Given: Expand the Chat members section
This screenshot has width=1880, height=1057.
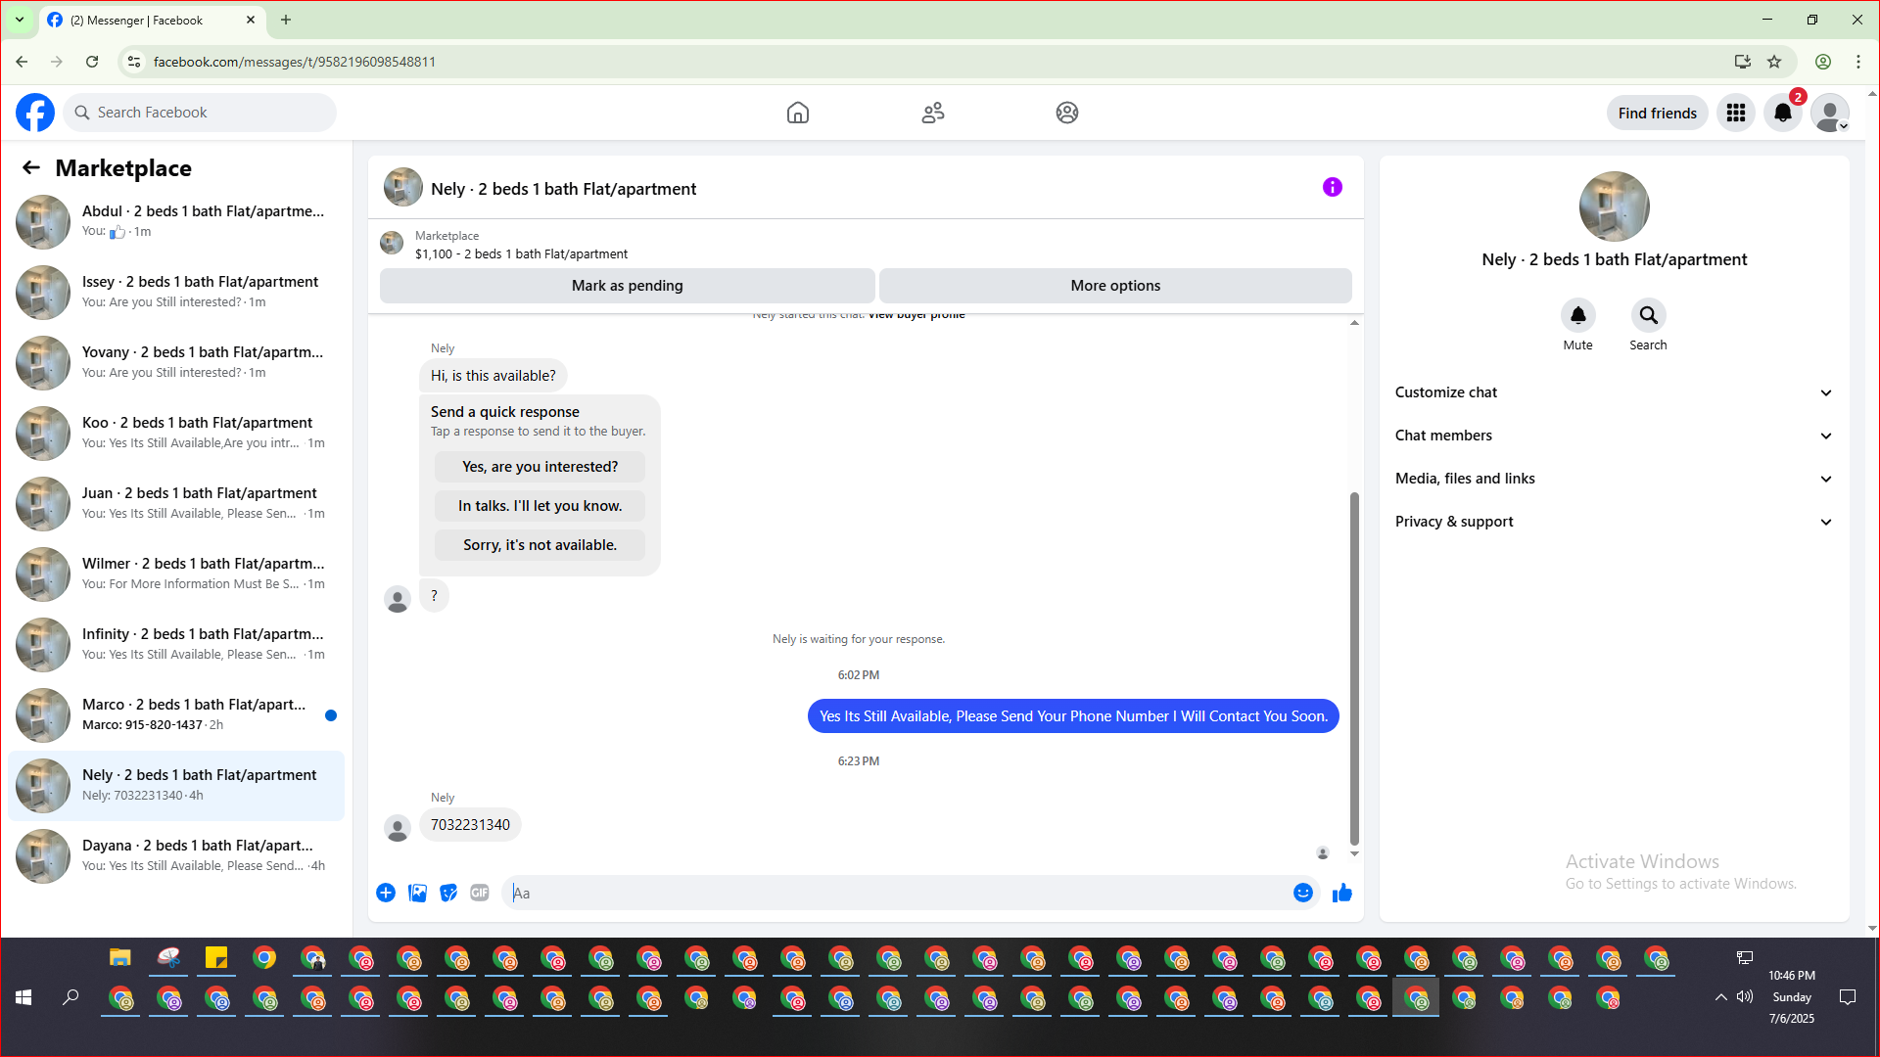Looking at the screenshot, I should [1614, 436].
